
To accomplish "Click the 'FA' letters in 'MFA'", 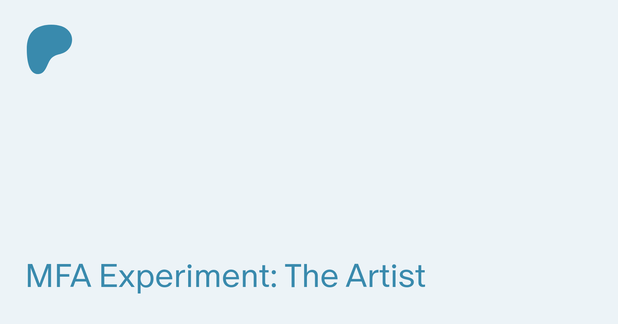I will pyautogui.click(x=72, y=276).
